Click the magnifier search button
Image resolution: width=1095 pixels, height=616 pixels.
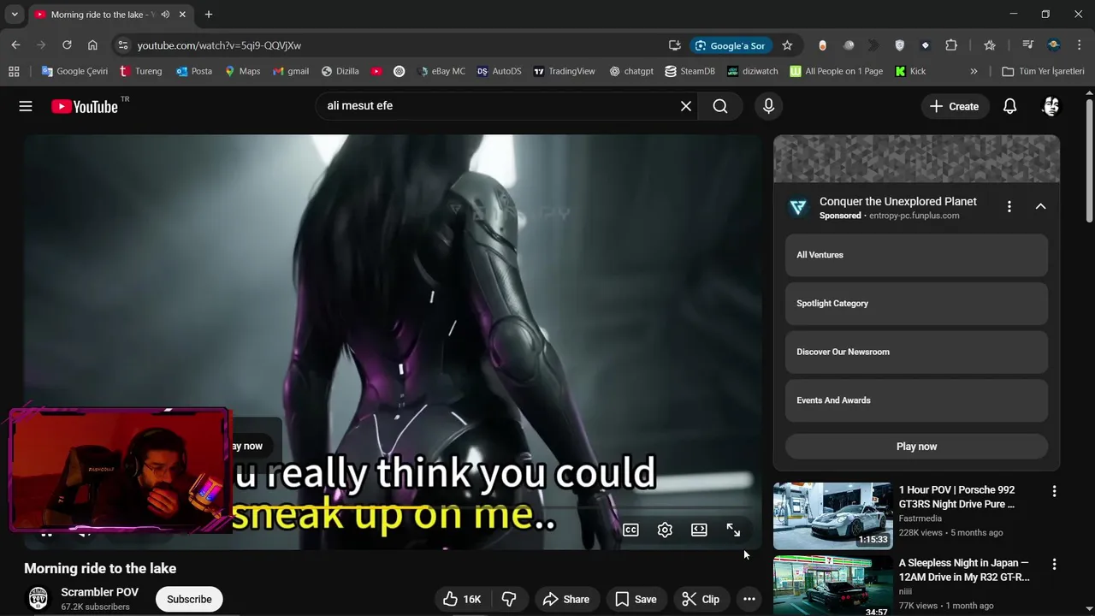click(720, 106)
